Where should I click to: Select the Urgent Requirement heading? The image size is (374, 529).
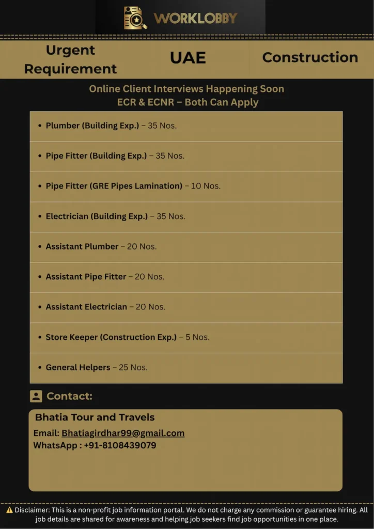pyautogui.click(x=71, y=59)
